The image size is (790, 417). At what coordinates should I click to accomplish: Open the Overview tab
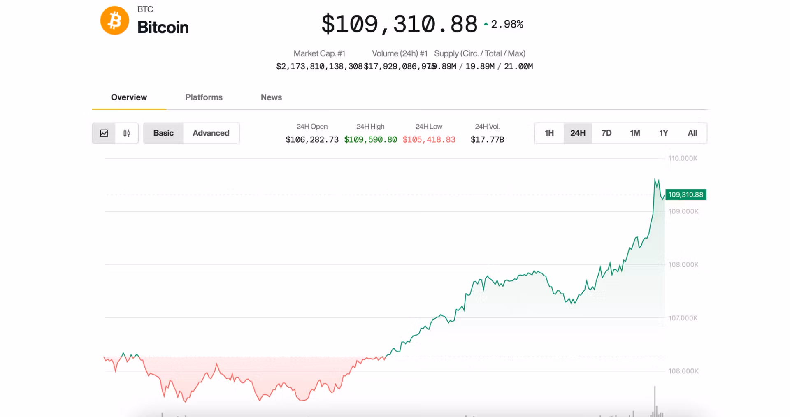pos(129,97)
